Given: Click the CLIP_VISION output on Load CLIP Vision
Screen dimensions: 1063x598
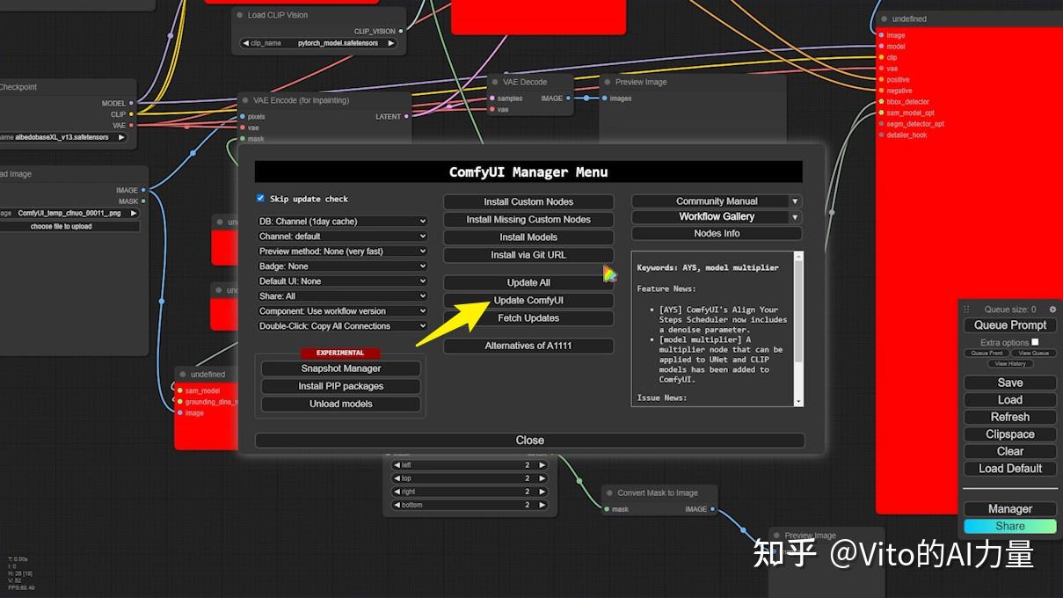Looking at the screenshot, I should (x=400, y=29).
